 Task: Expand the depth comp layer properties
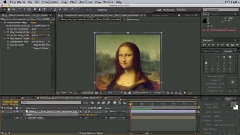click(15, 118)
